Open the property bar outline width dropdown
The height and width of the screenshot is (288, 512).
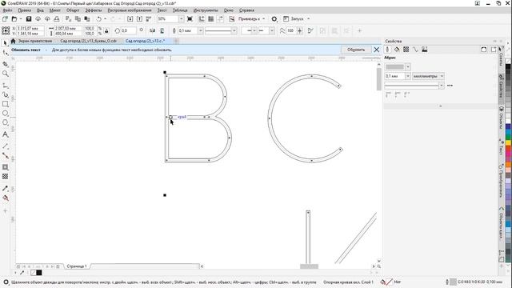click(201, 30)
